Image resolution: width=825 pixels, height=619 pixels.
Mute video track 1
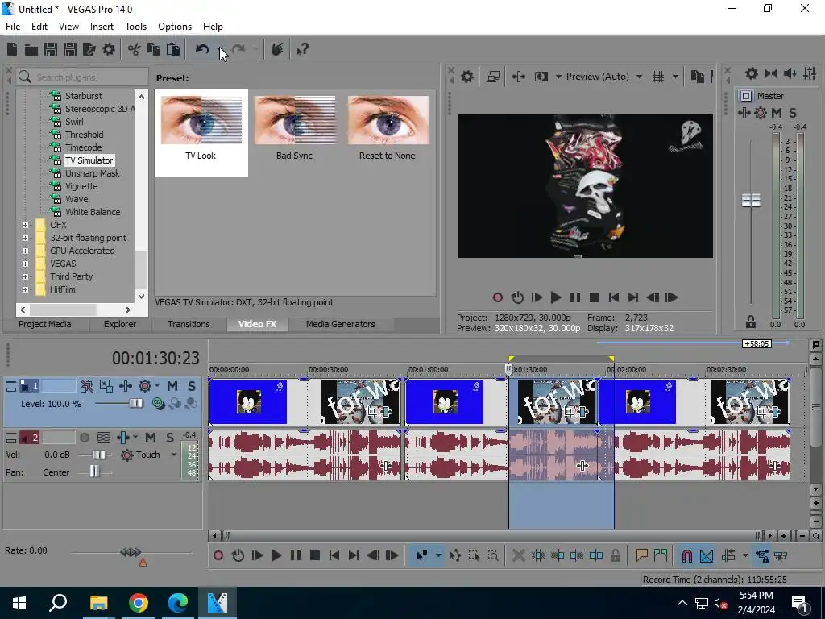[172, 386]
